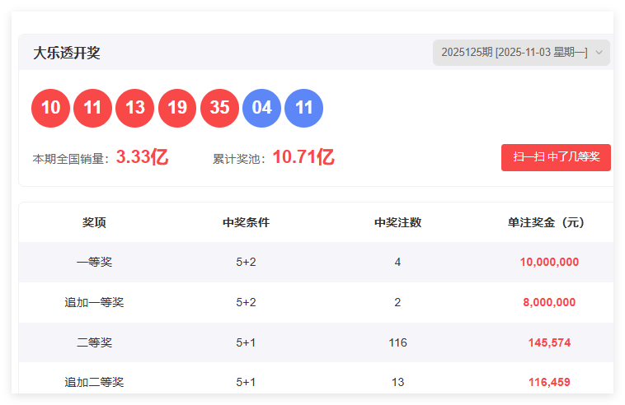Click red ball number 13
This screenshot has width=625, height=405.
134,108
